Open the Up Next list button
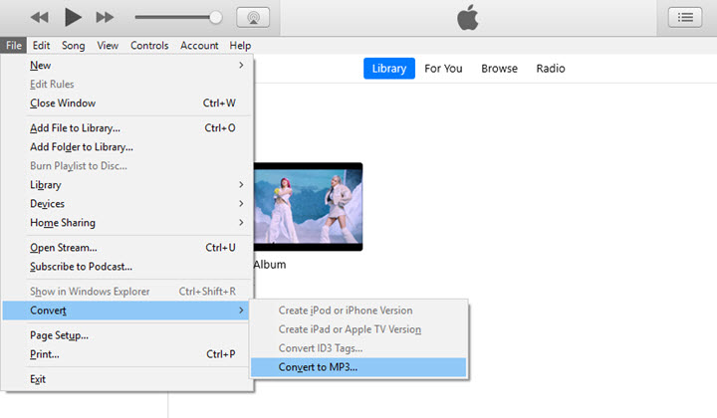 (685, 17)
